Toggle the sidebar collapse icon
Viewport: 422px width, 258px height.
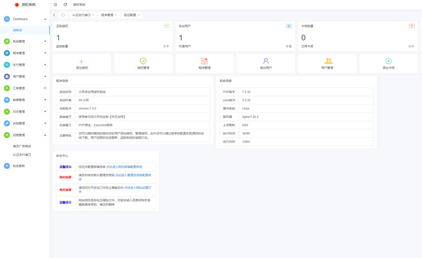click(x=56, y=5)
